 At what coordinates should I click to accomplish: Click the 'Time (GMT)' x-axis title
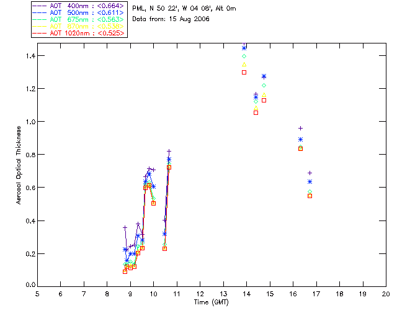coord(211,302)
